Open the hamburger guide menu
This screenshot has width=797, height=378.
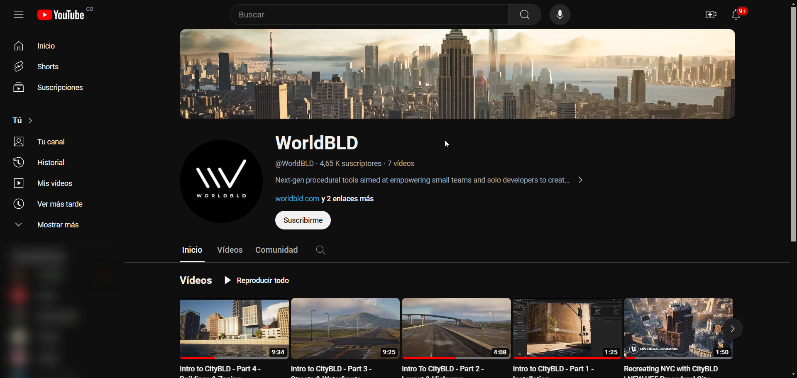click(19, 15)
